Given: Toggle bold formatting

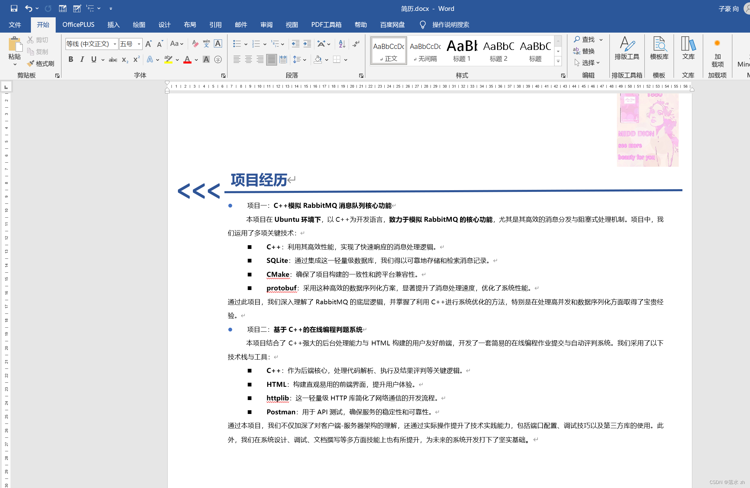Looking at the screenshot, I should [x=71, y=60].
